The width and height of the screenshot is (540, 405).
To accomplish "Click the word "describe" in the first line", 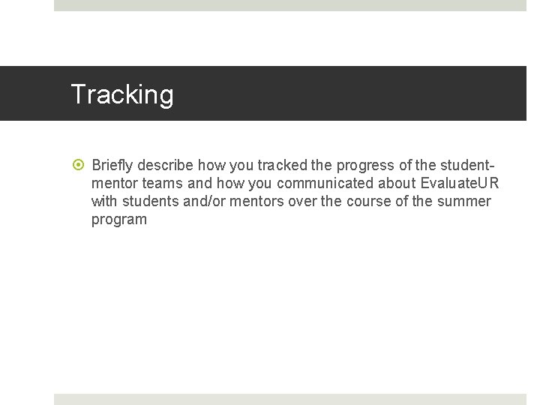I will point(166,165).
